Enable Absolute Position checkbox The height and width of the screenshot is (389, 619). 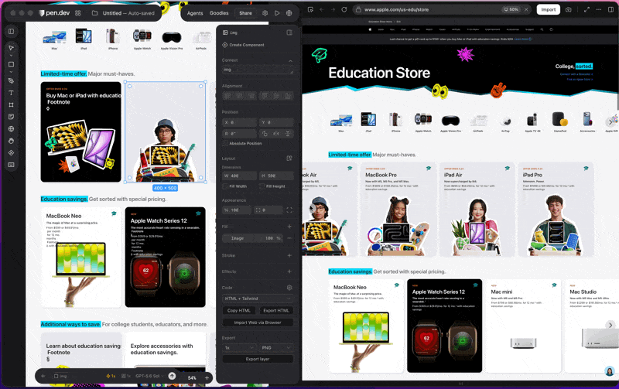click(x=225, y=143)
